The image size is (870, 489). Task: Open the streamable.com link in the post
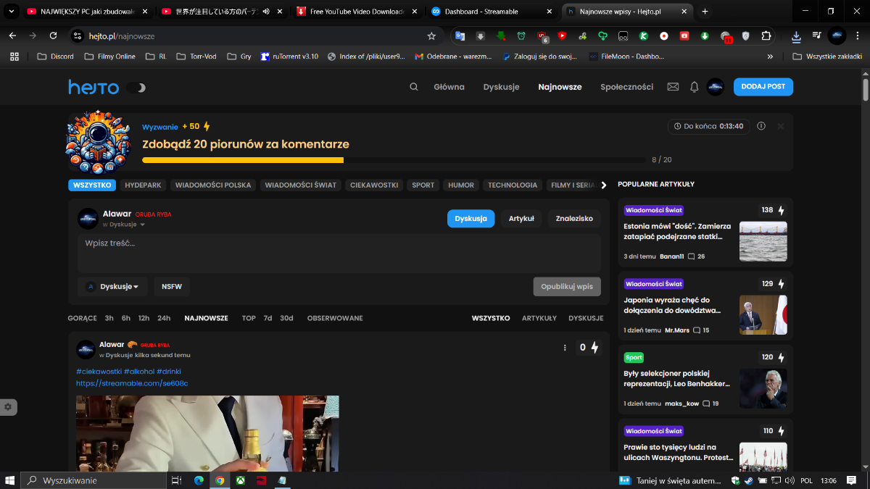(x=132, y=383)
